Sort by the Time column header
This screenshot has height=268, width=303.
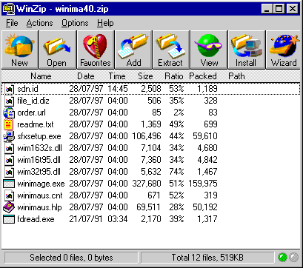[117, 76]
